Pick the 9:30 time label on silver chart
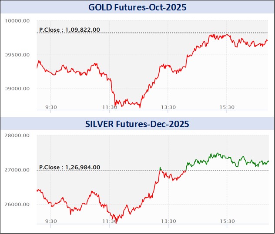The width and height of the screenshot is (275, 234). [x=51, y=221]
